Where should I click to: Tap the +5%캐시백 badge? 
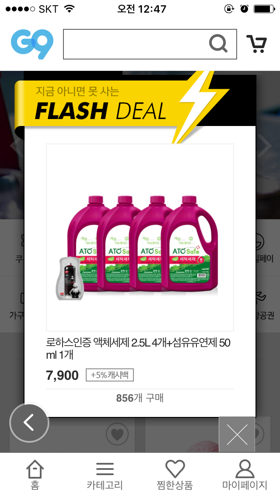point(110,375)
